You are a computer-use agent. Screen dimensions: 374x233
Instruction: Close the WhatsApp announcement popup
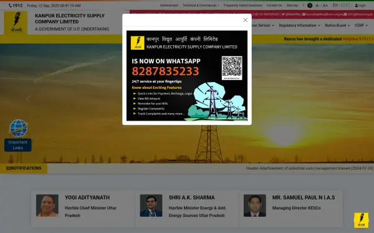tap(245, 20)
